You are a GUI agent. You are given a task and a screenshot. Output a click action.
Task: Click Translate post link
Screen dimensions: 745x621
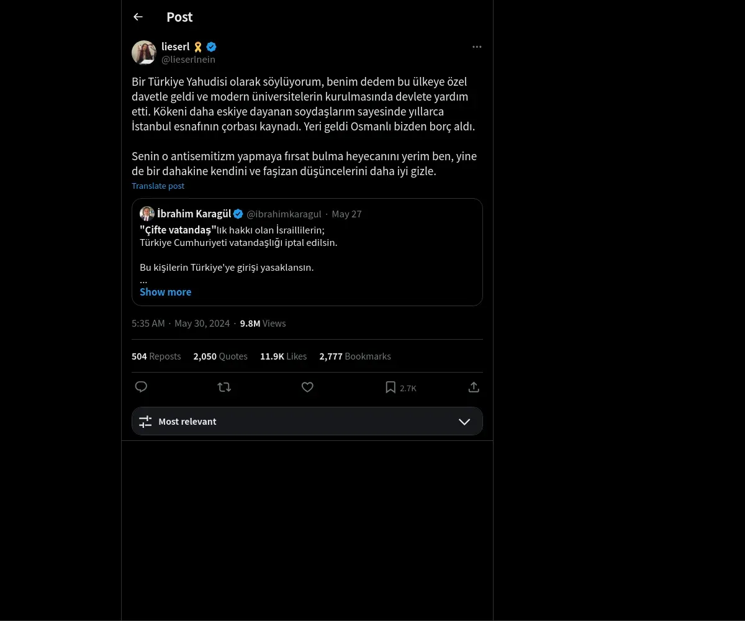(x=158, y=186)
